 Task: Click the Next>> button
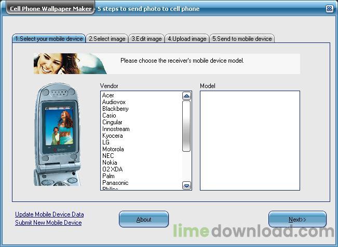298,219
